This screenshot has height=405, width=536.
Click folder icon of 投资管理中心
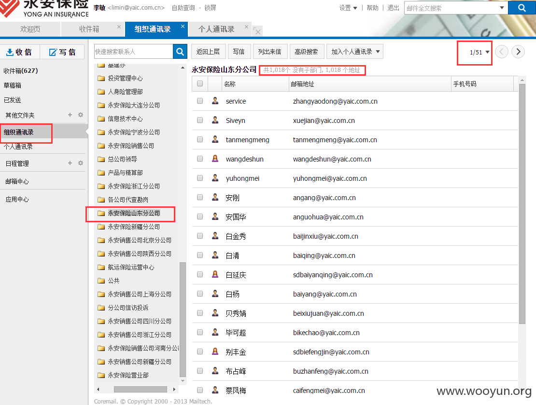coord(101,78)
